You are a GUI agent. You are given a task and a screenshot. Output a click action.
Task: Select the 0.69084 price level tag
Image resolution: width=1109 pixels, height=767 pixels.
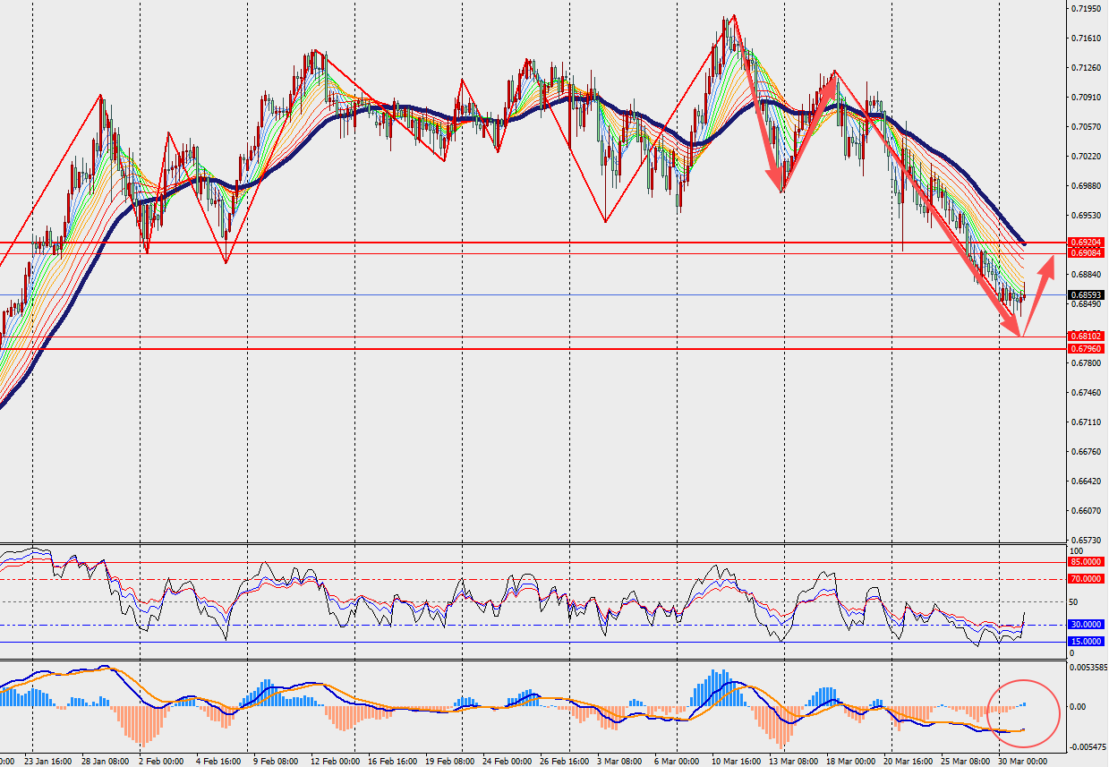coord(1086,253)
